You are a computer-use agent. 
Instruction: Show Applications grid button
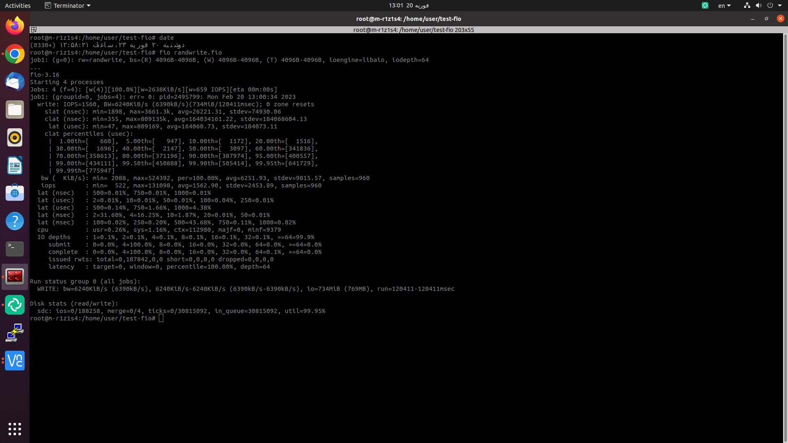tap(15, 429)
